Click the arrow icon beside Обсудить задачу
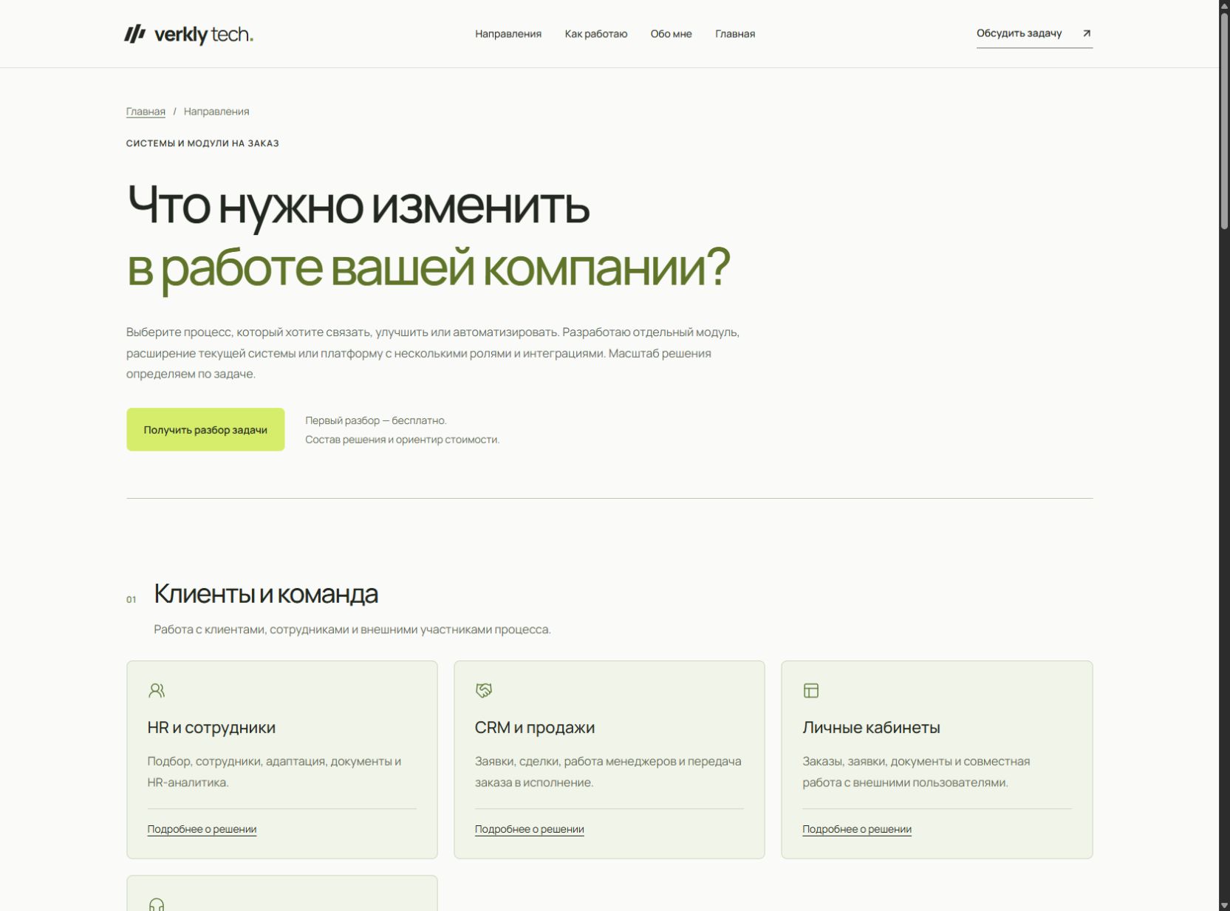Screen dimensions: 1230x911 point(1086,33)
